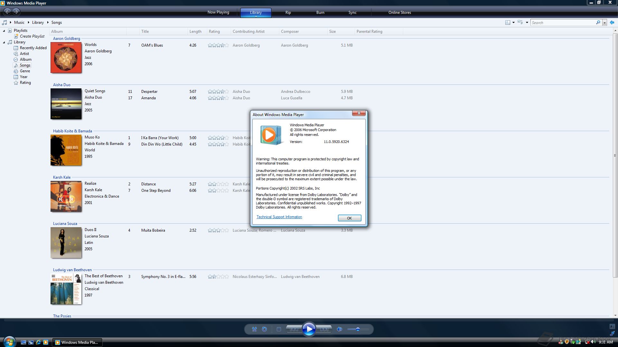Collapse the Library tree node
The width and height of the screenshot is (618, 347).
click(4, 42)
